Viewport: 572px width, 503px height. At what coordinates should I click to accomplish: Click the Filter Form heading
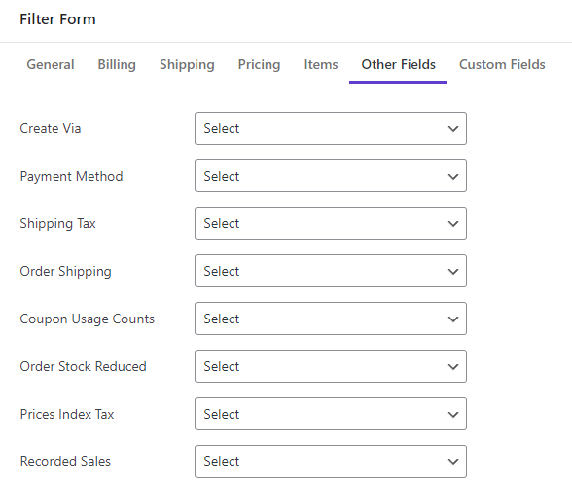(57, 19)
